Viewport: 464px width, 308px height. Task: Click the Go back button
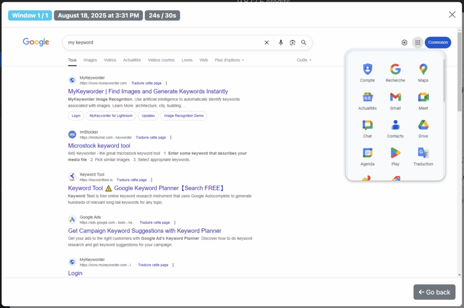434,292
